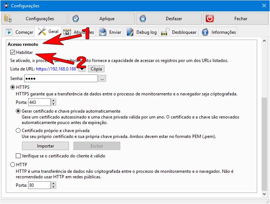Click the Configurações folder icon button

pyautogui.click(x=8, y=18)
